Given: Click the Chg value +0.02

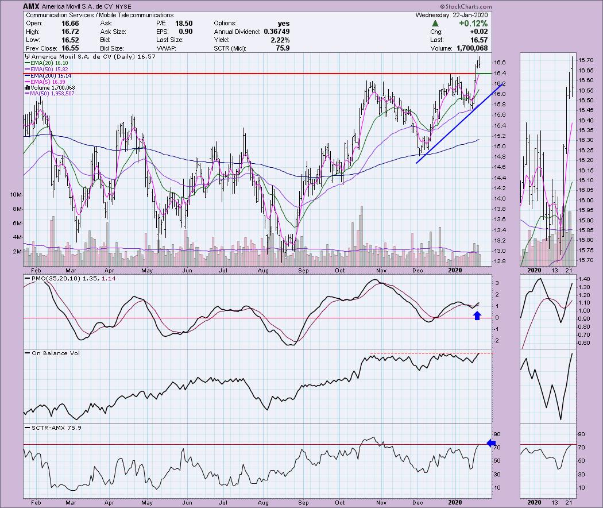Looking at the screenshot, I should 479,32.
